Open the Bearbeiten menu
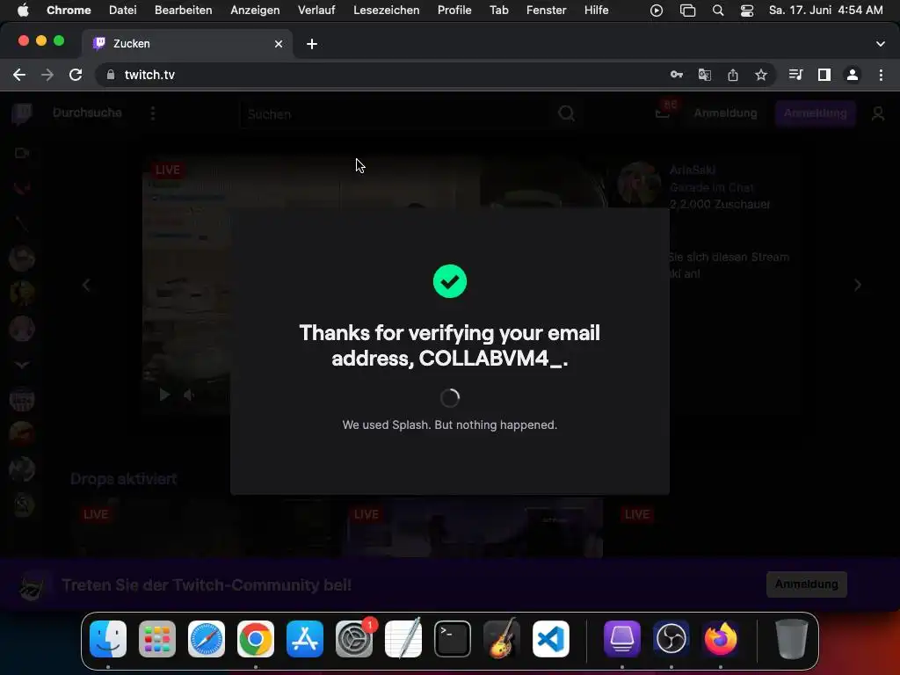Screen dimensions: 900x675 [183, 10]
